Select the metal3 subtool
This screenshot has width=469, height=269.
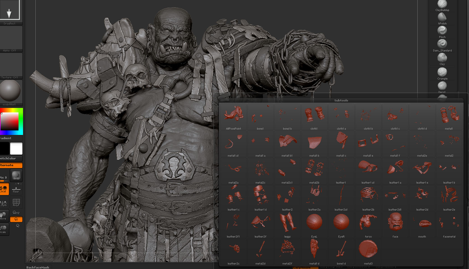[368, 252]
